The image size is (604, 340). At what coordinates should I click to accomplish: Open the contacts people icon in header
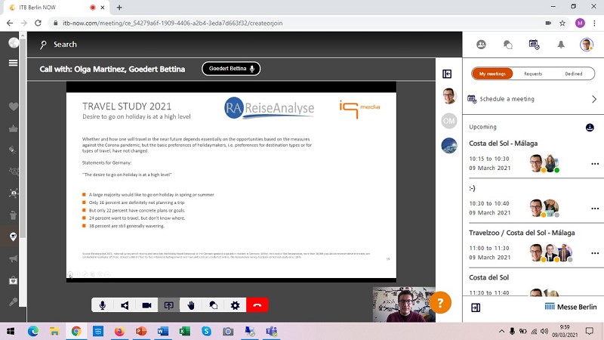pyautogui.click(x=482, y=45)
